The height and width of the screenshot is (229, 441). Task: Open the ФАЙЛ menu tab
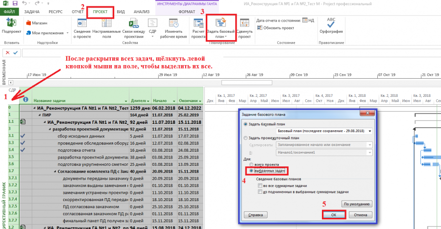(9, 12)
